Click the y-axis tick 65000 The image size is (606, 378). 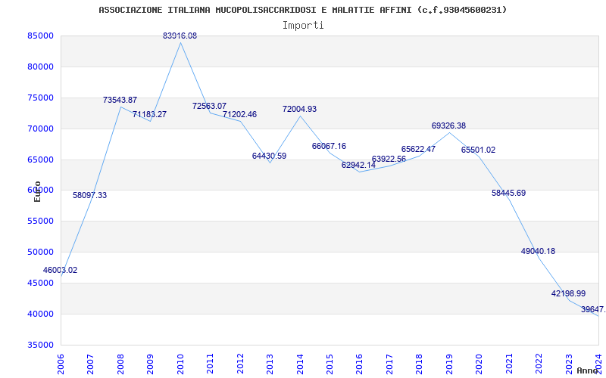pos(40,160)
